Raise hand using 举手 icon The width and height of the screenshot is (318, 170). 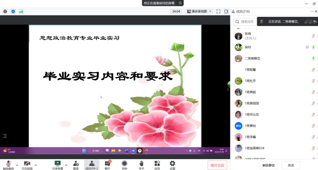[141, 165]
